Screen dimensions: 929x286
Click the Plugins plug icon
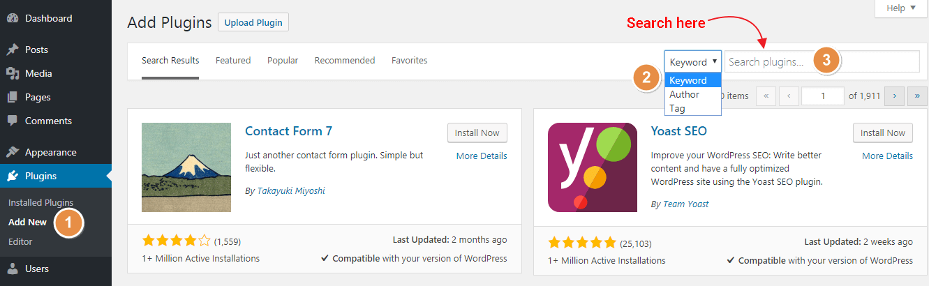pos(12,176)
